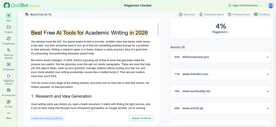Expand the thehumanizeai.pro result
The height and width of the screenshot is (127, 276).
click(268, 57)
